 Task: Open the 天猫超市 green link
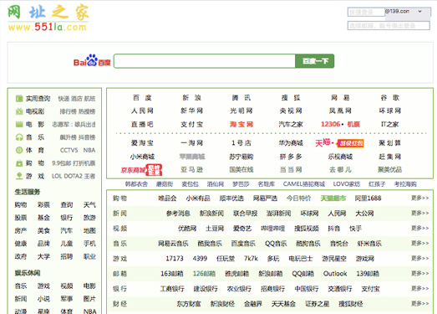coord(333,198)
